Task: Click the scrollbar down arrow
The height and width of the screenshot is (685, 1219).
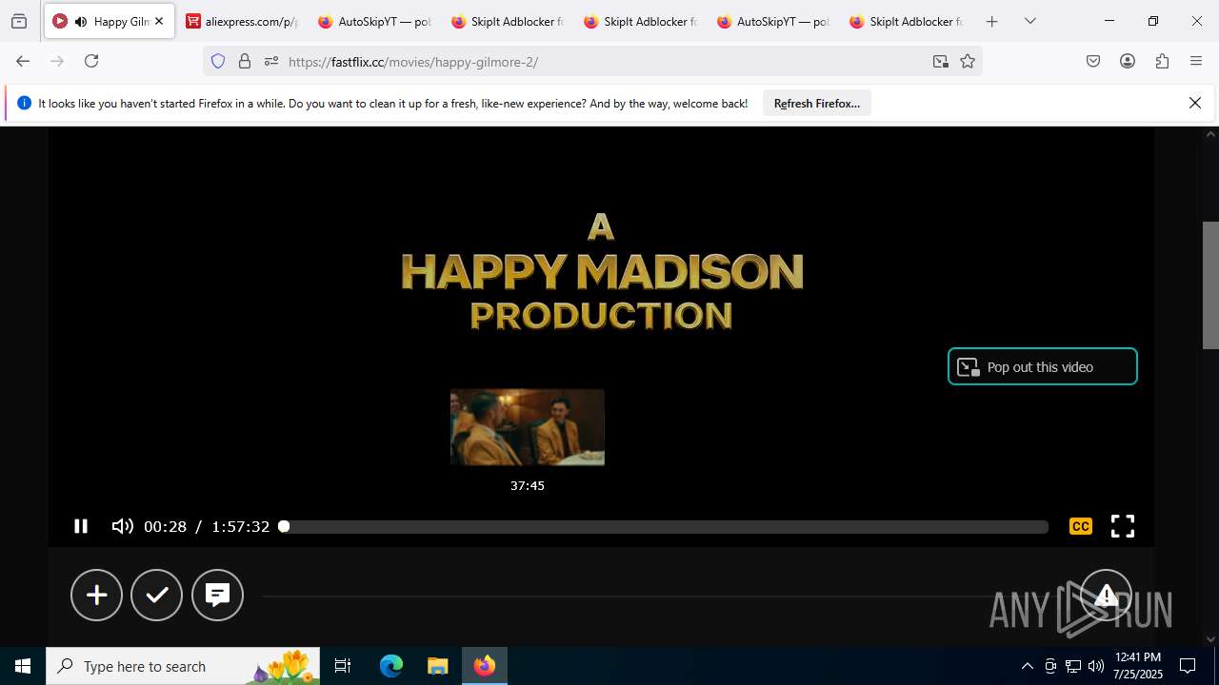Action: [1210, 639]
